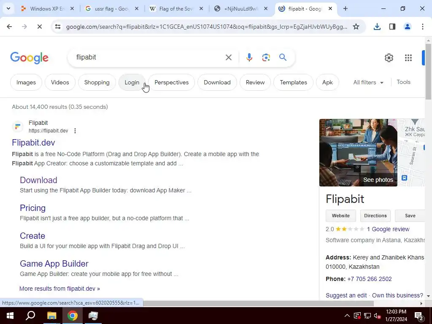
Task: Switch to ussr flag Google tab
Action: tap(111, 8)
